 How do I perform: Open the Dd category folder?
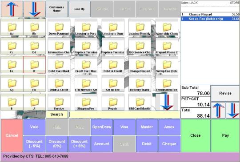(34, 46)
